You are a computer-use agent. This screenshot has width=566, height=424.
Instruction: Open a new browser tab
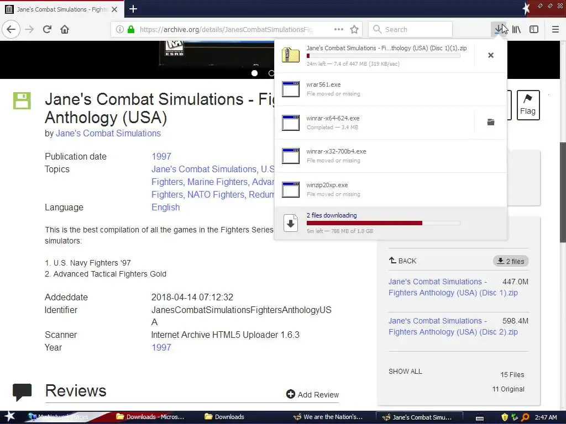coord(133,9)
